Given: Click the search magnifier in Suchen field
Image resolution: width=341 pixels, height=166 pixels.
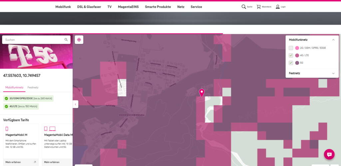Looking at the screenshot, I should [66, 40].
